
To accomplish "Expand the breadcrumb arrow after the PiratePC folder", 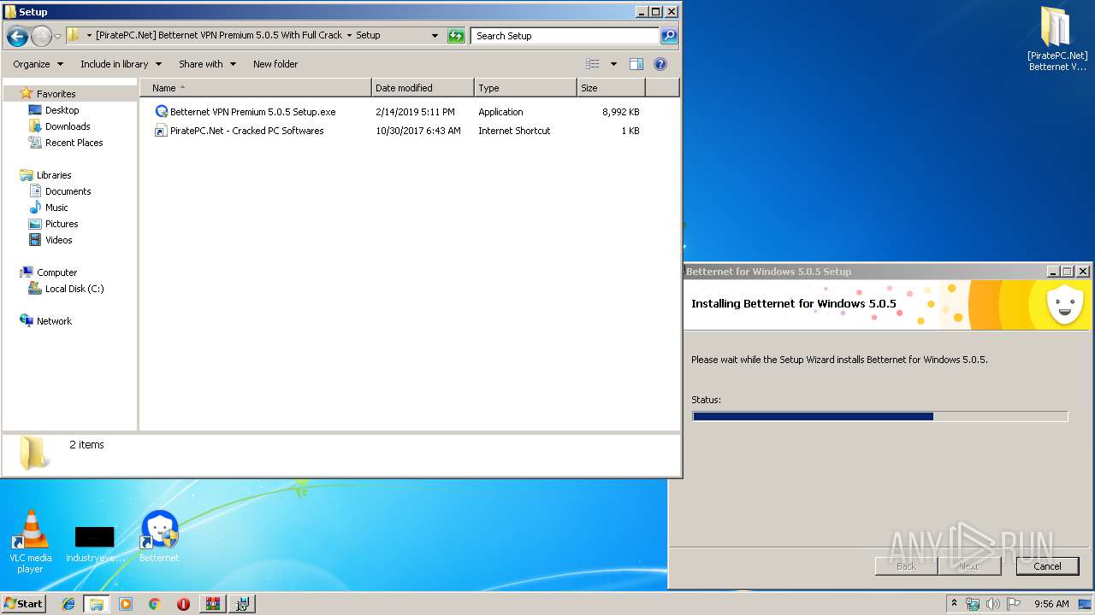I will pyautogui.click(x=349, y=36).
